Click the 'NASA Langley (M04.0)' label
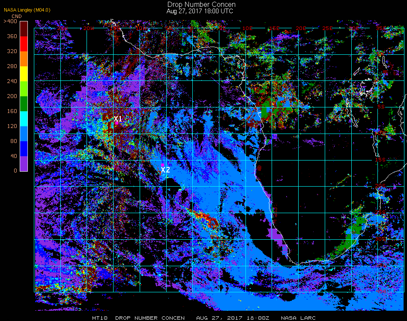The width and height of the screenshot is (407, 321). (27, 10)
